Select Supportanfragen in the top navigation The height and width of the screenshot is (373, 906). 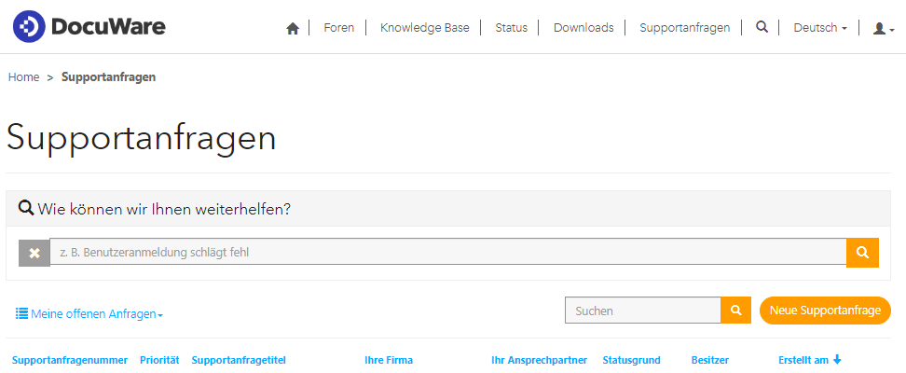pyautogui.click(x=684, y=28)
